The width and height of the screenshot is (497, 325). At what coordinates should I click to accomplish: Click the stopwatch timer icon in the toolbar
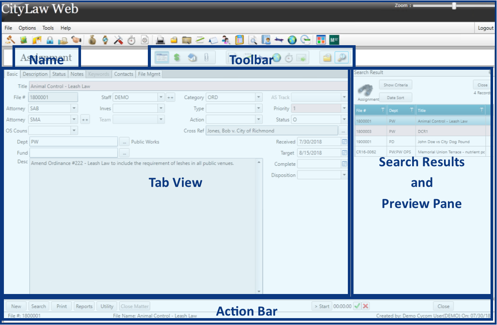[288, 57]
